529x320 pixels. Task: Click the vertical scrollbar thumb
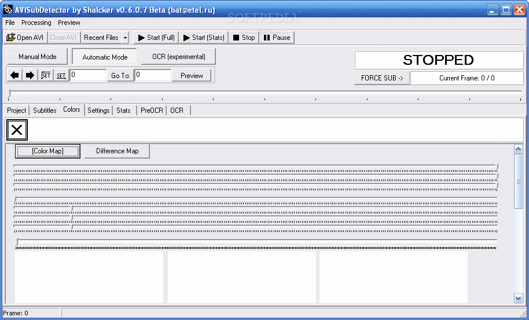(x=518, y=182)
